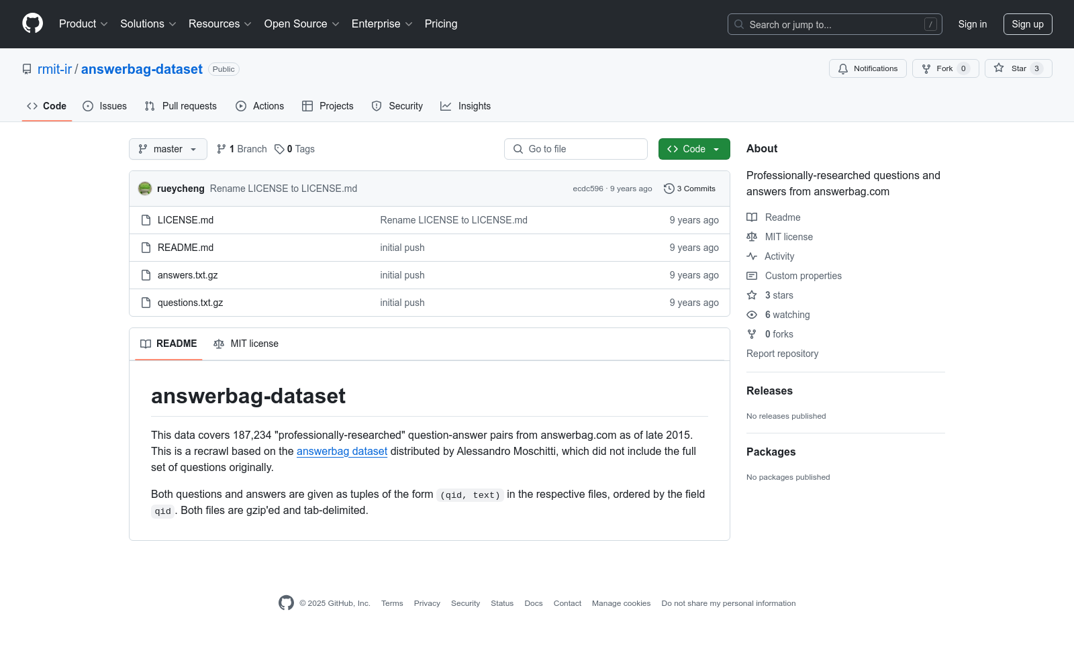View repository Activity

(770, 256)
